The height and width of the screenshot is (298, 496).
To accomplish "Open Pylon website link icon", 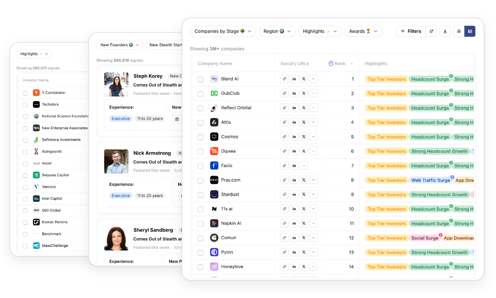I will 285,252.
